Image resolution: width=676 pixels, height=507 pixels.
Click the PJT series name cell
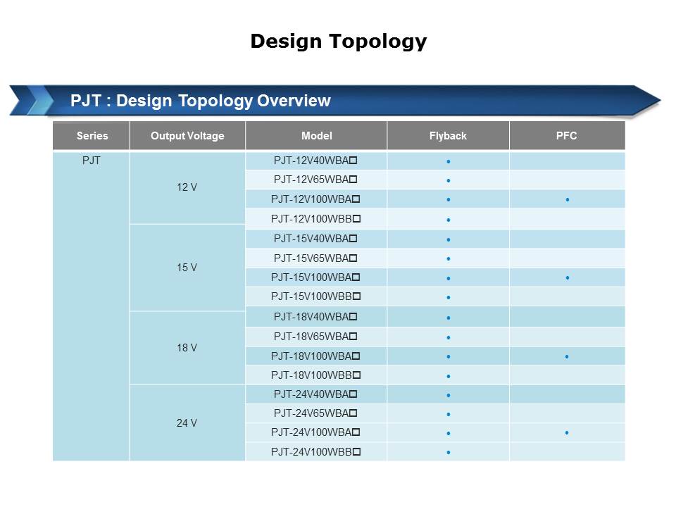click(92, 161)
